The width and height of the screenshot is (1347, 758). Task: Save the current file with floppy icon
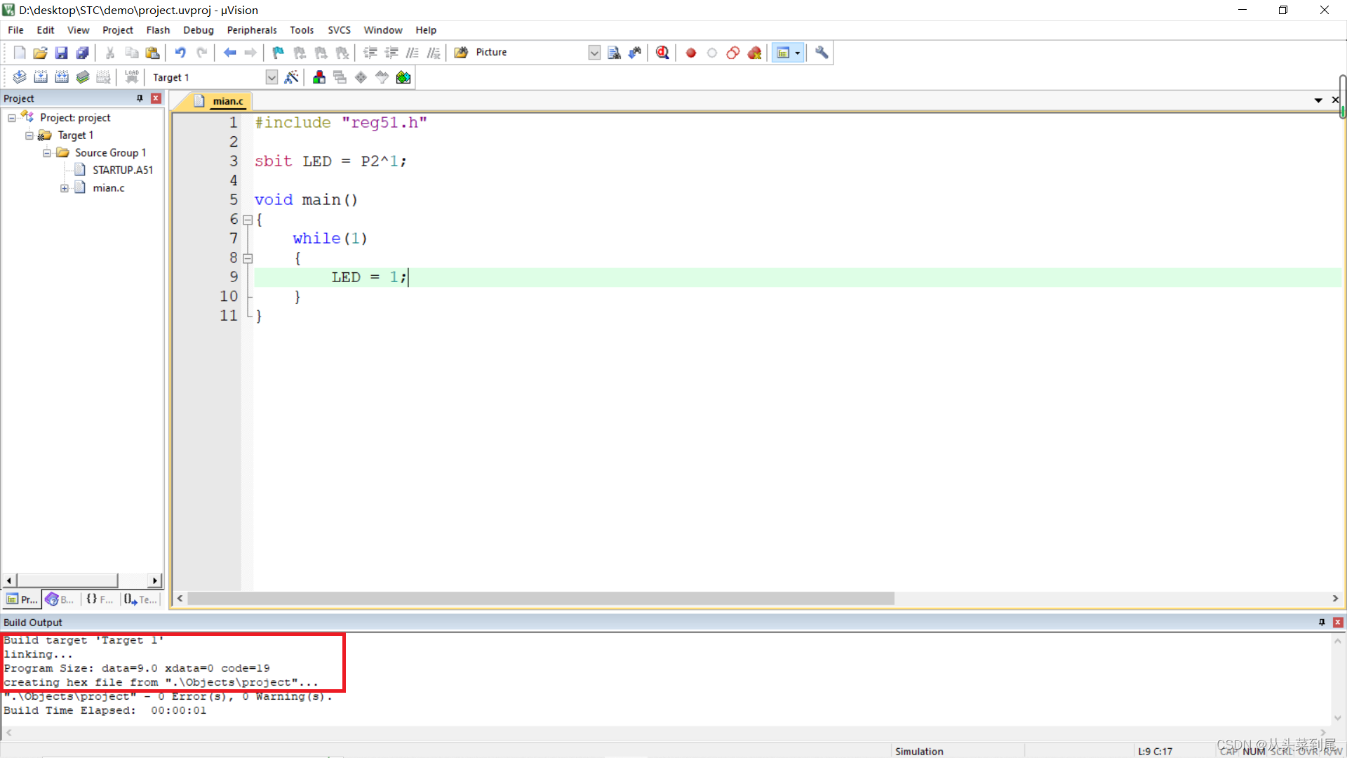pos(61,53)
